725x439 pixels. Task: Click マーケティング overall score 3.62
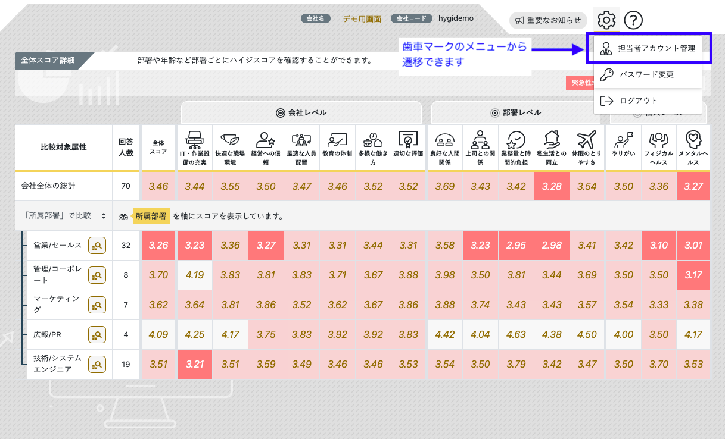coord(158,305)
